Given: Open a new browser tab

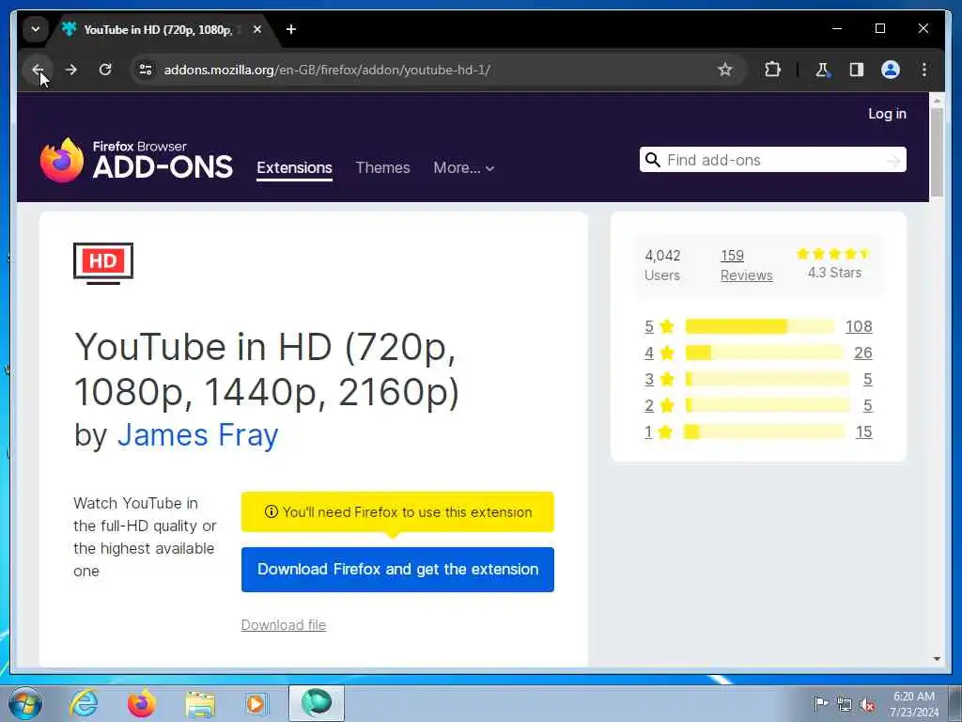Looking at the screenshot, I should (x=291, y=29).
